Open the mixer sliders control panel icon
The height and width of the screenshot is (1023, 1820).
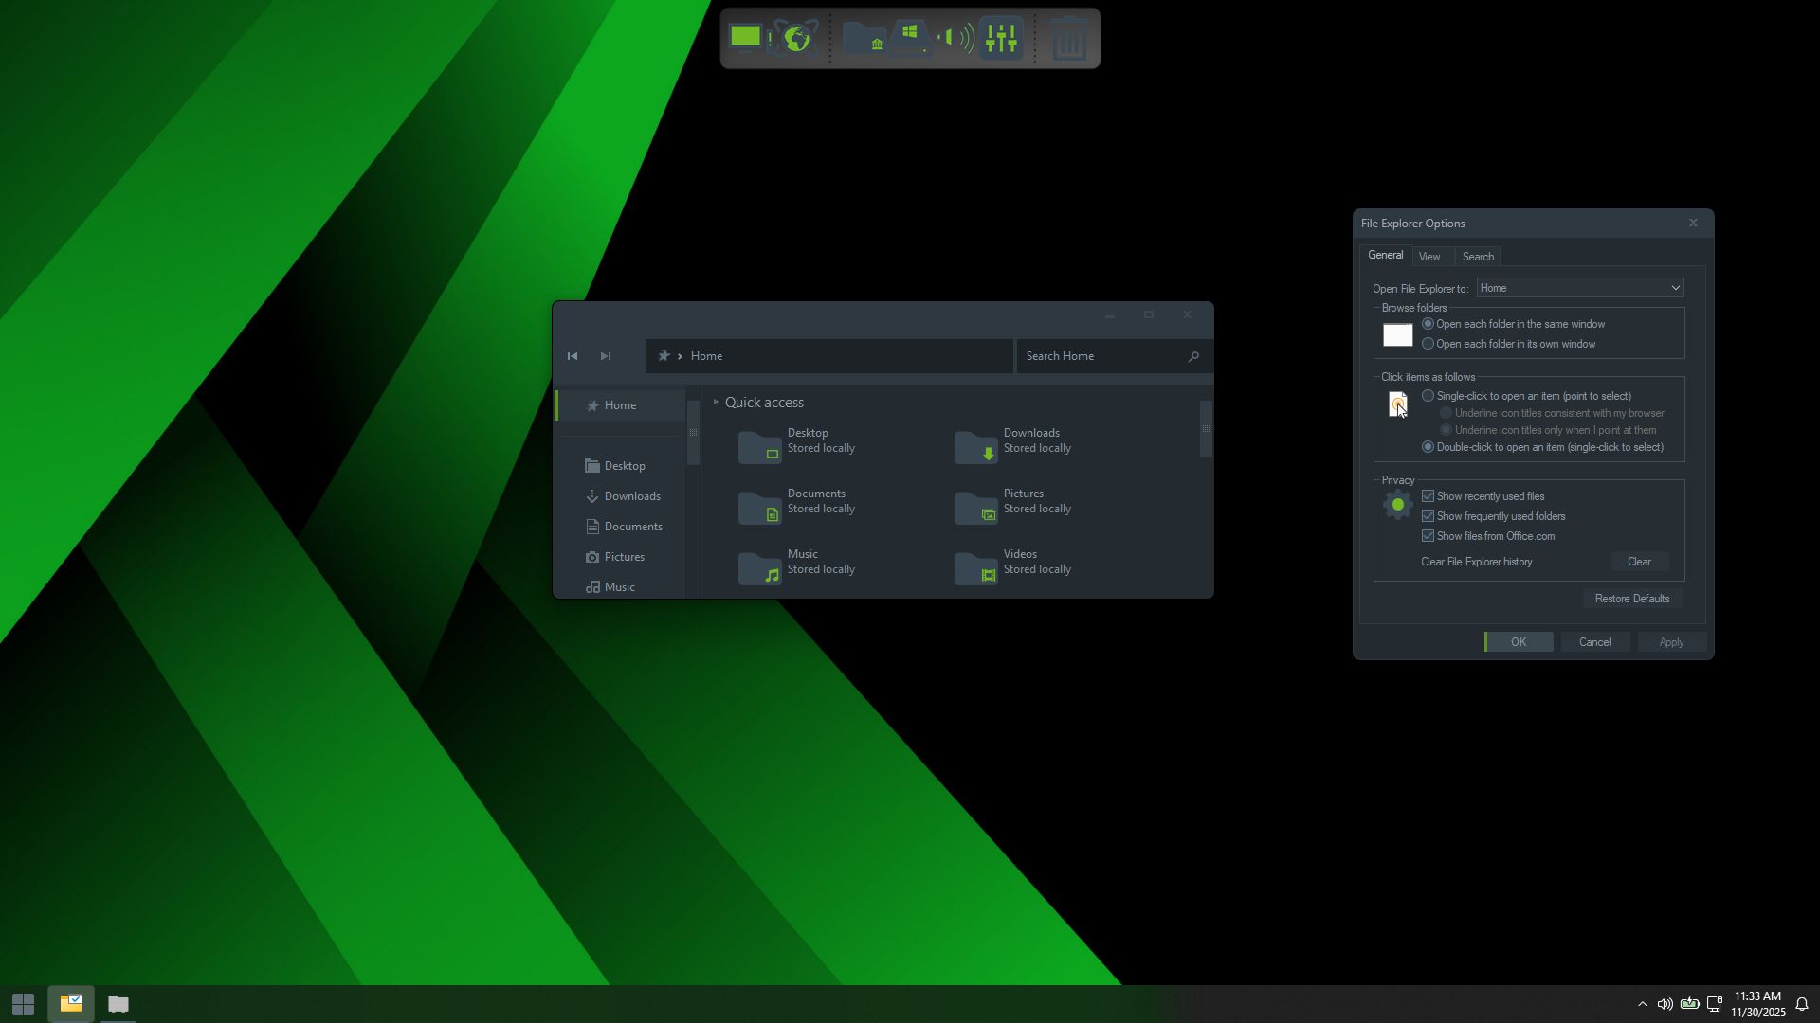[1001, 38]
